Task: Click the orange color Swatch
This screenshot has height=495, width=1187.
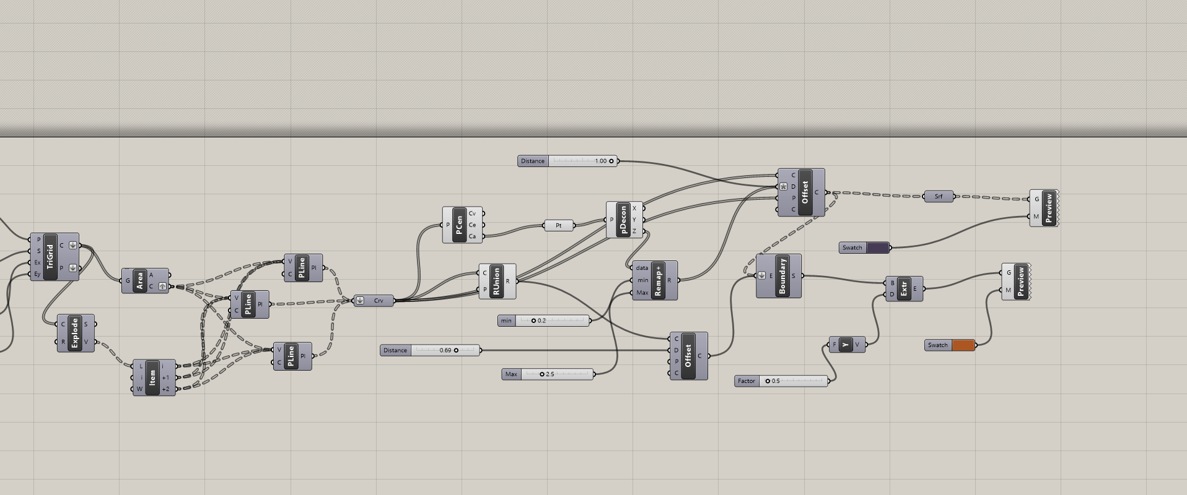Action: click(x=963, y=345)
